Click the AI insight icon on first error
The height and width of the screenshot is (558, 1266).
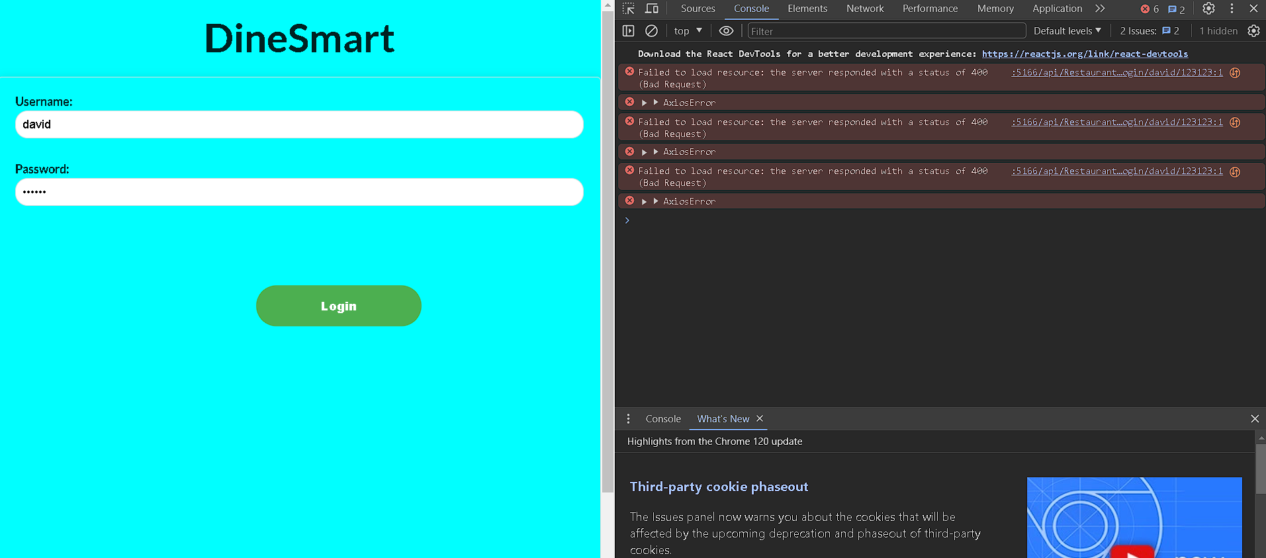click(1235, 73)
